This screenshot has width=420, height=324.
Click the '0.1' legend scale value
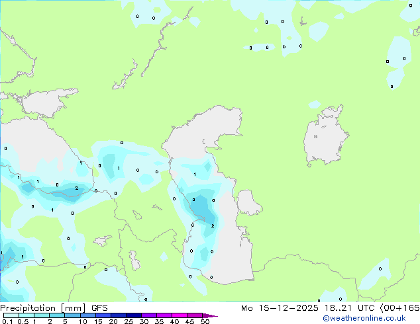[x=6, y=322]
